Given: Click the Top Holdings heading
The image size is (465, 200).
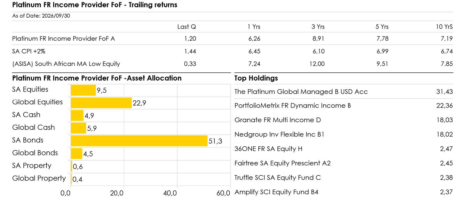Looking at the screenshot, I should click(x=256, y=78).
